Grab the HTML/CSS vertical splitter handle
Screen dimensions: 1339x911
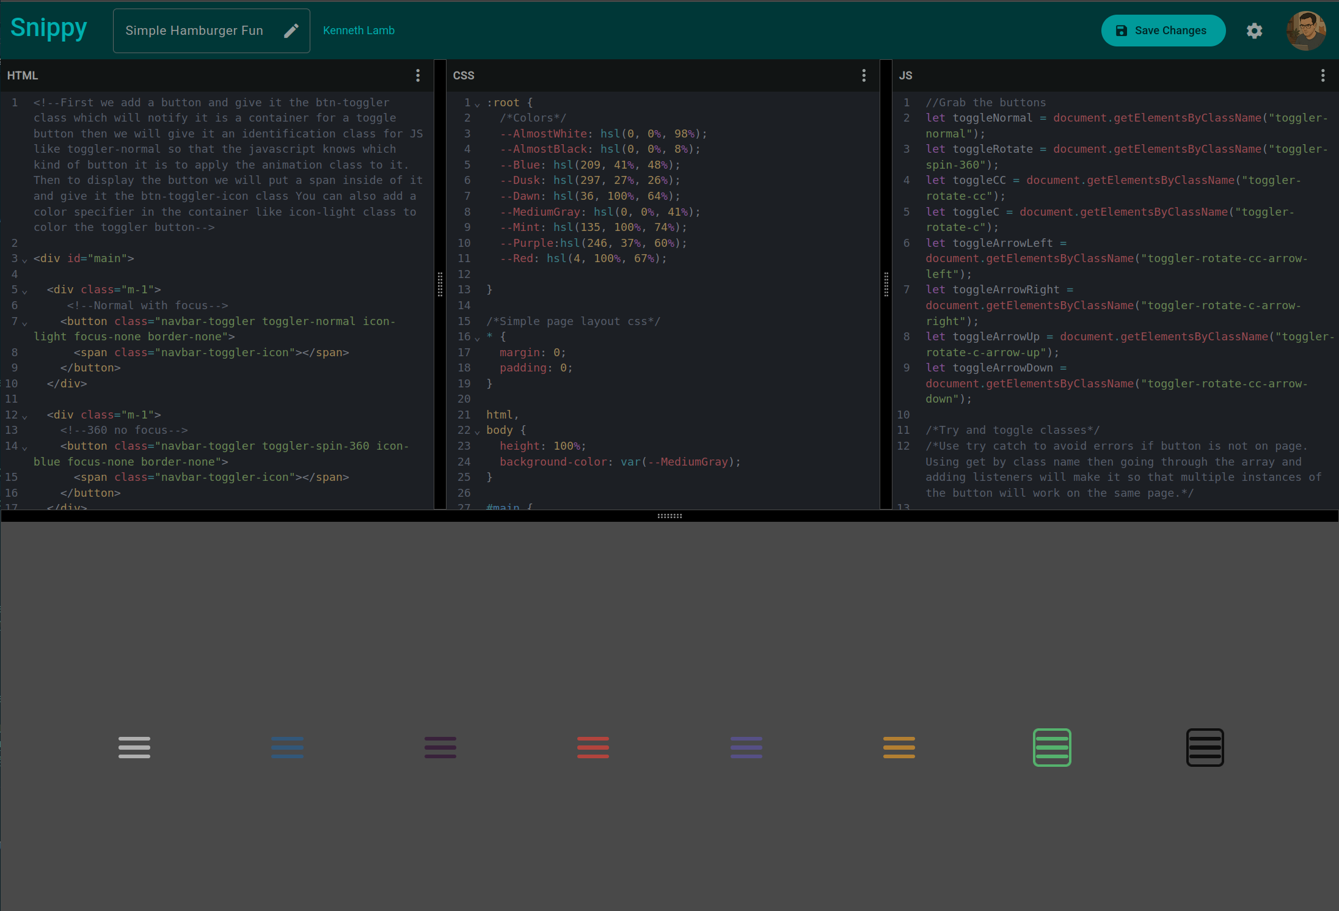(440, 284)
